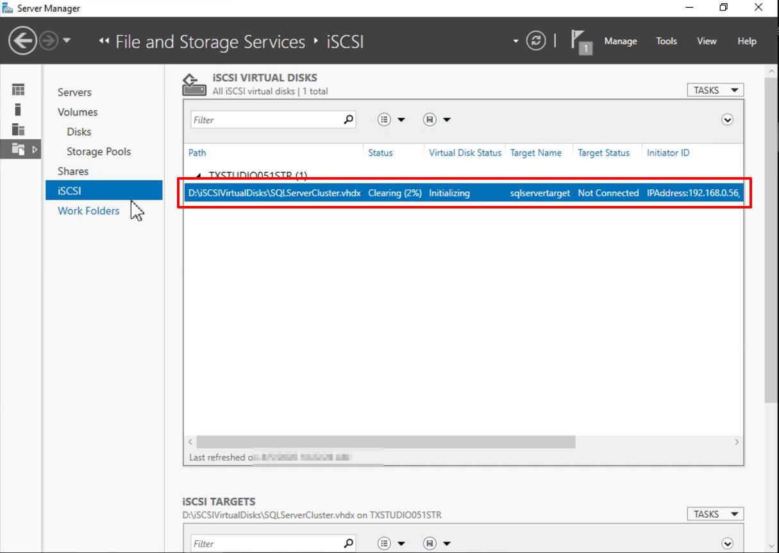Click the Not Connected target status cell

click(x=608, y=193)
